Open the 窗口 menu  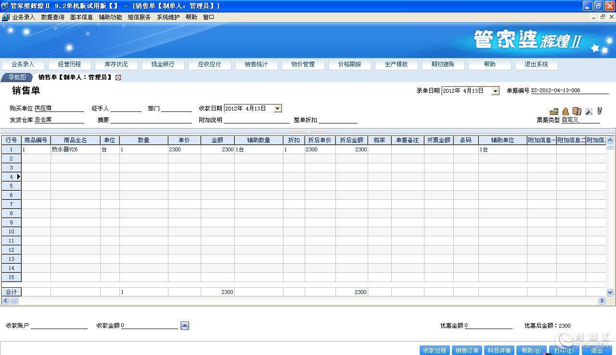click(208, 17)
